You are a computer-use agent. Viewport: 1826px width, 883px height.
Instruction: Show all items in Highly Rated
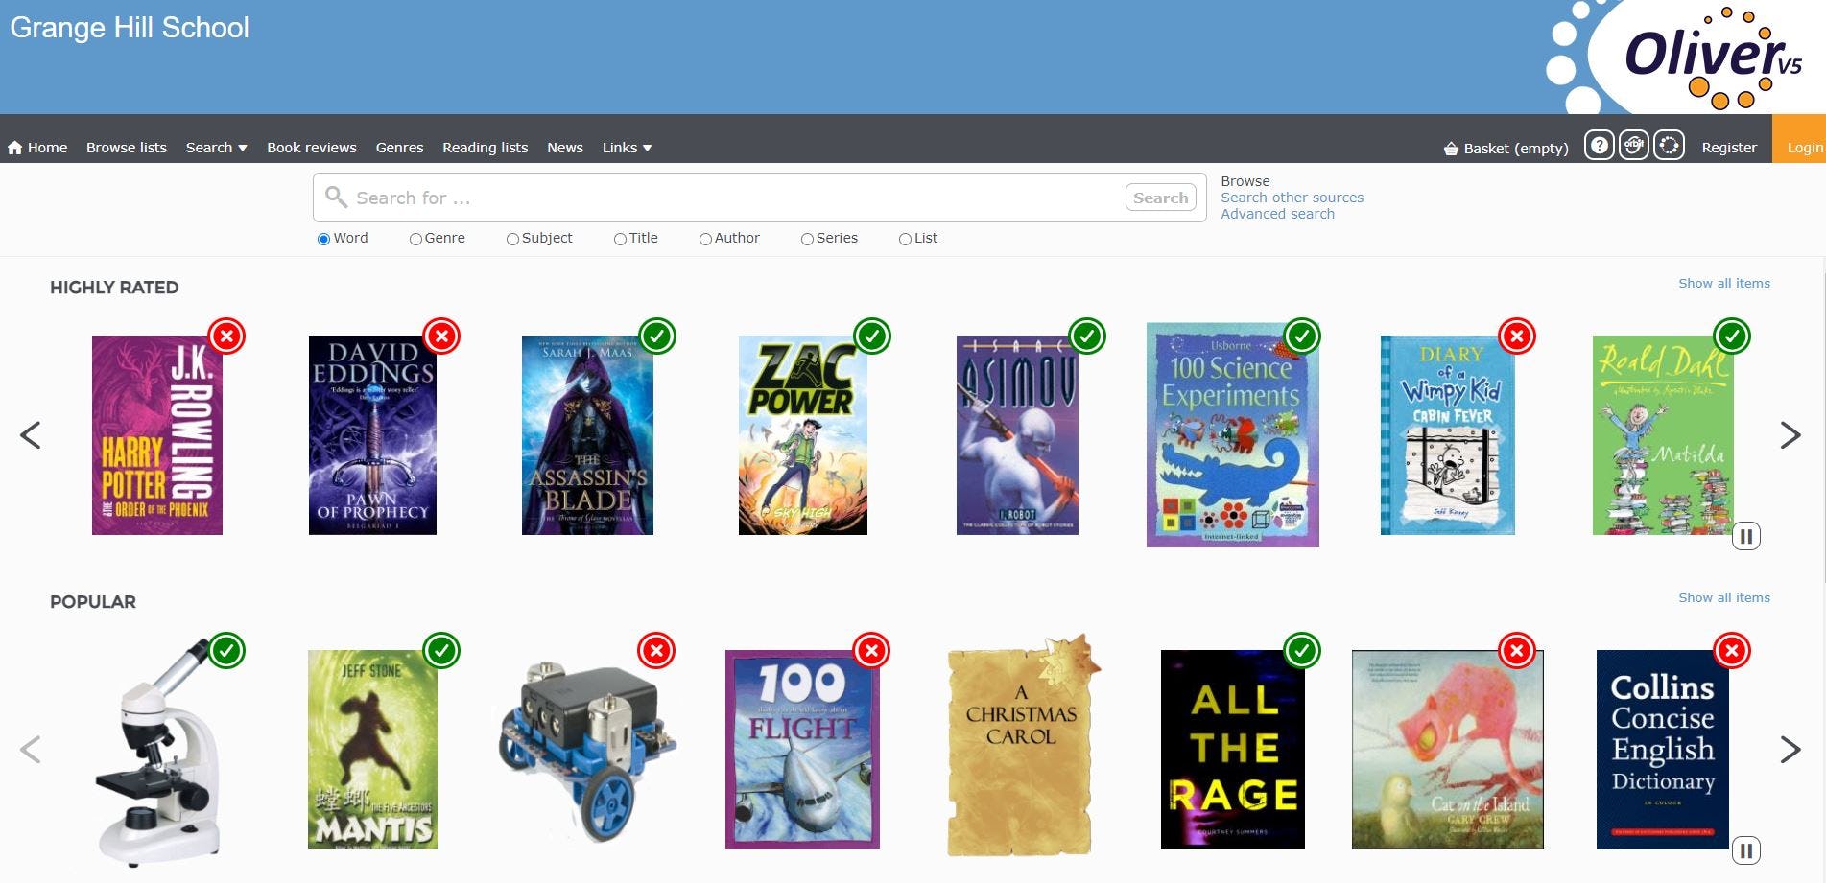pos(1724,283)
